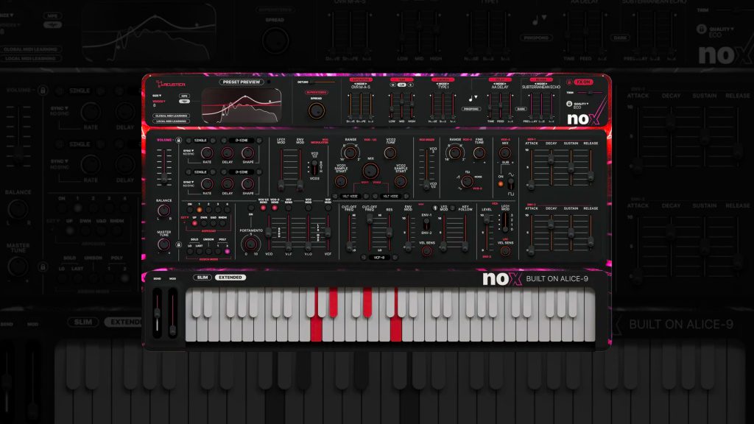754x424 pixels.
Task: Click the noise waveform icon in the VCO-3 section
Action: tap(477, 176)
